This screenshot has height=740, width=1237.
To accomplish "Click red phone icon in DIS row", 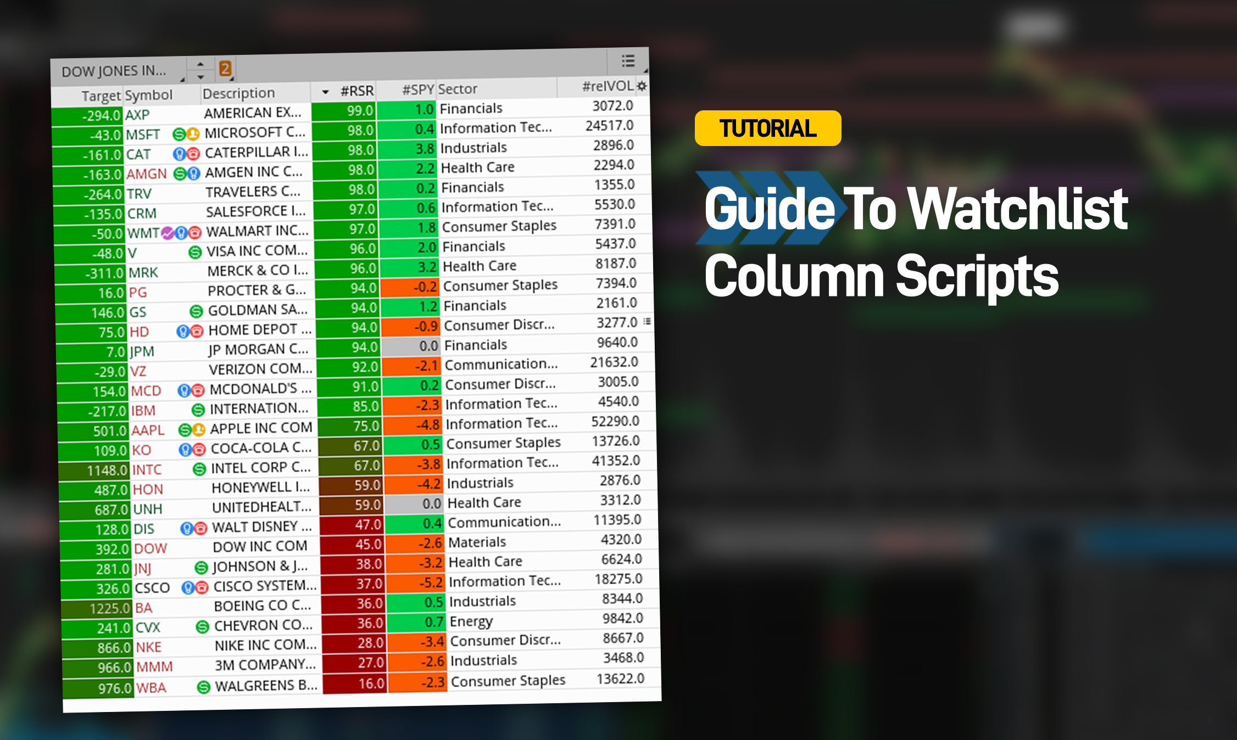I will click(x=201, y=528).
